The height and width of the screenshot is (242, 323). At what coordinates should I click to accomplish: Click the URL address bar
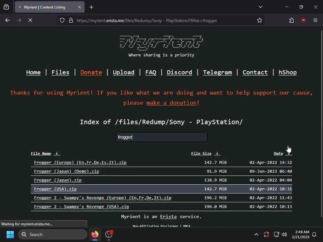coord(161,20)
